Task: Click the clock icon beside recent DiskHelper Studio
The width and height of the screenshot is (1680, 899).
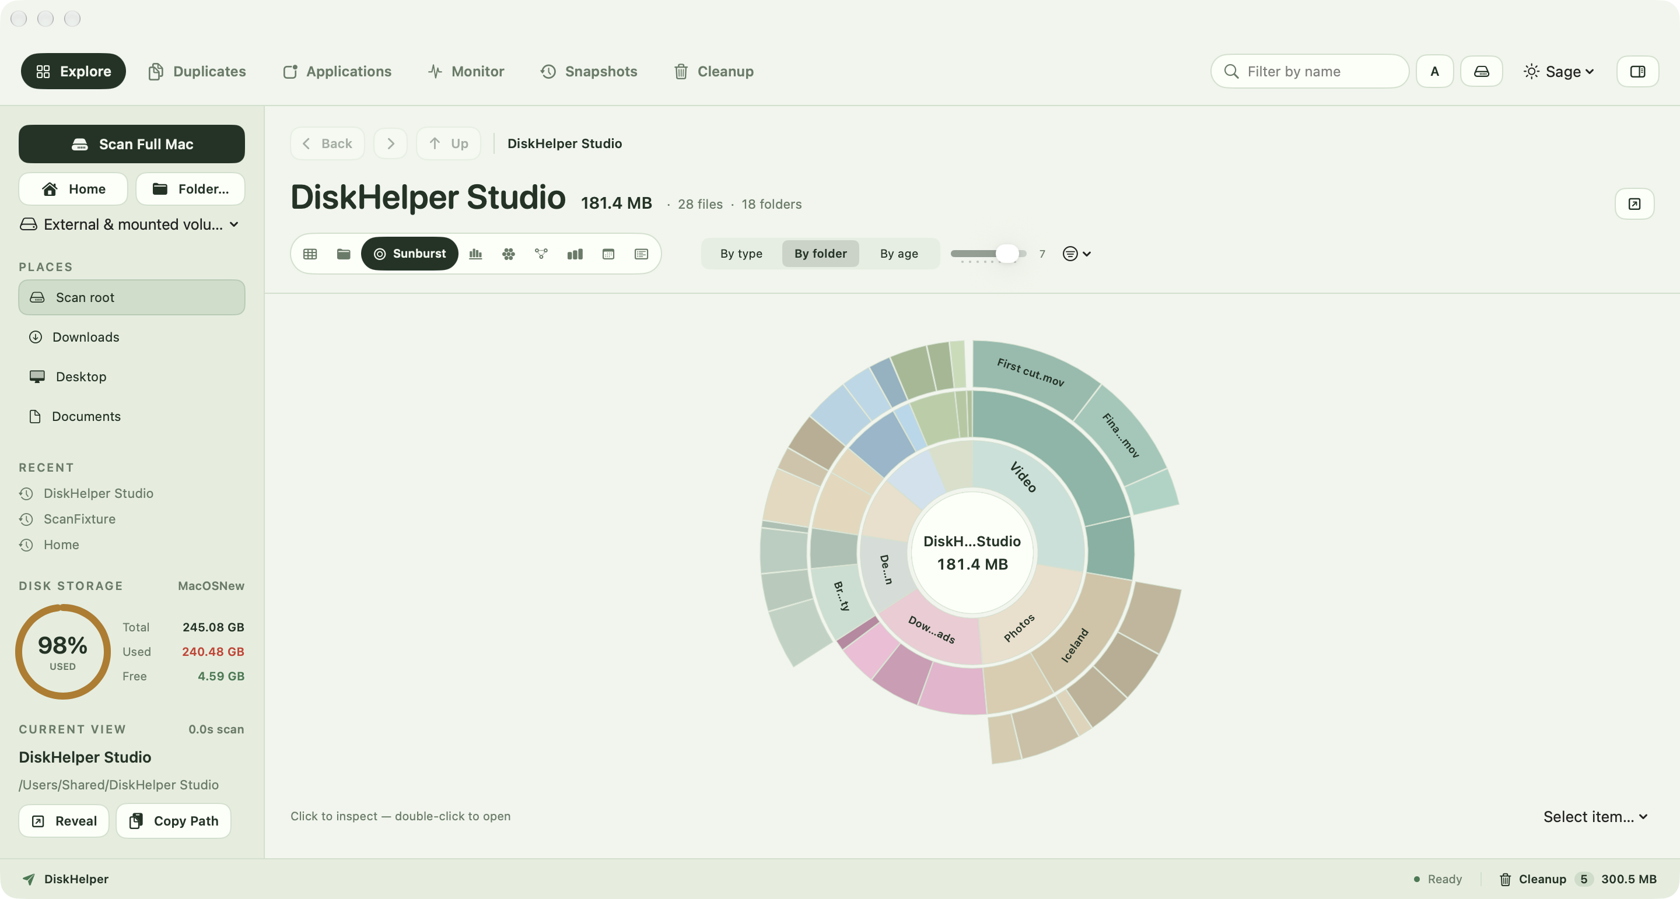Action: coord(26,493)
